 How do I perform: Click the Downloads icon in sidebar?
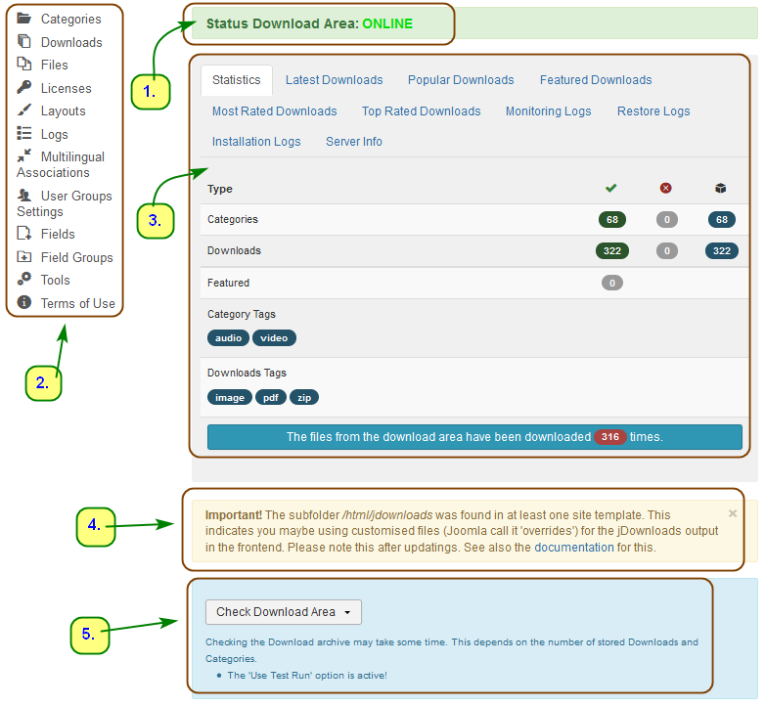click(23, 41)
